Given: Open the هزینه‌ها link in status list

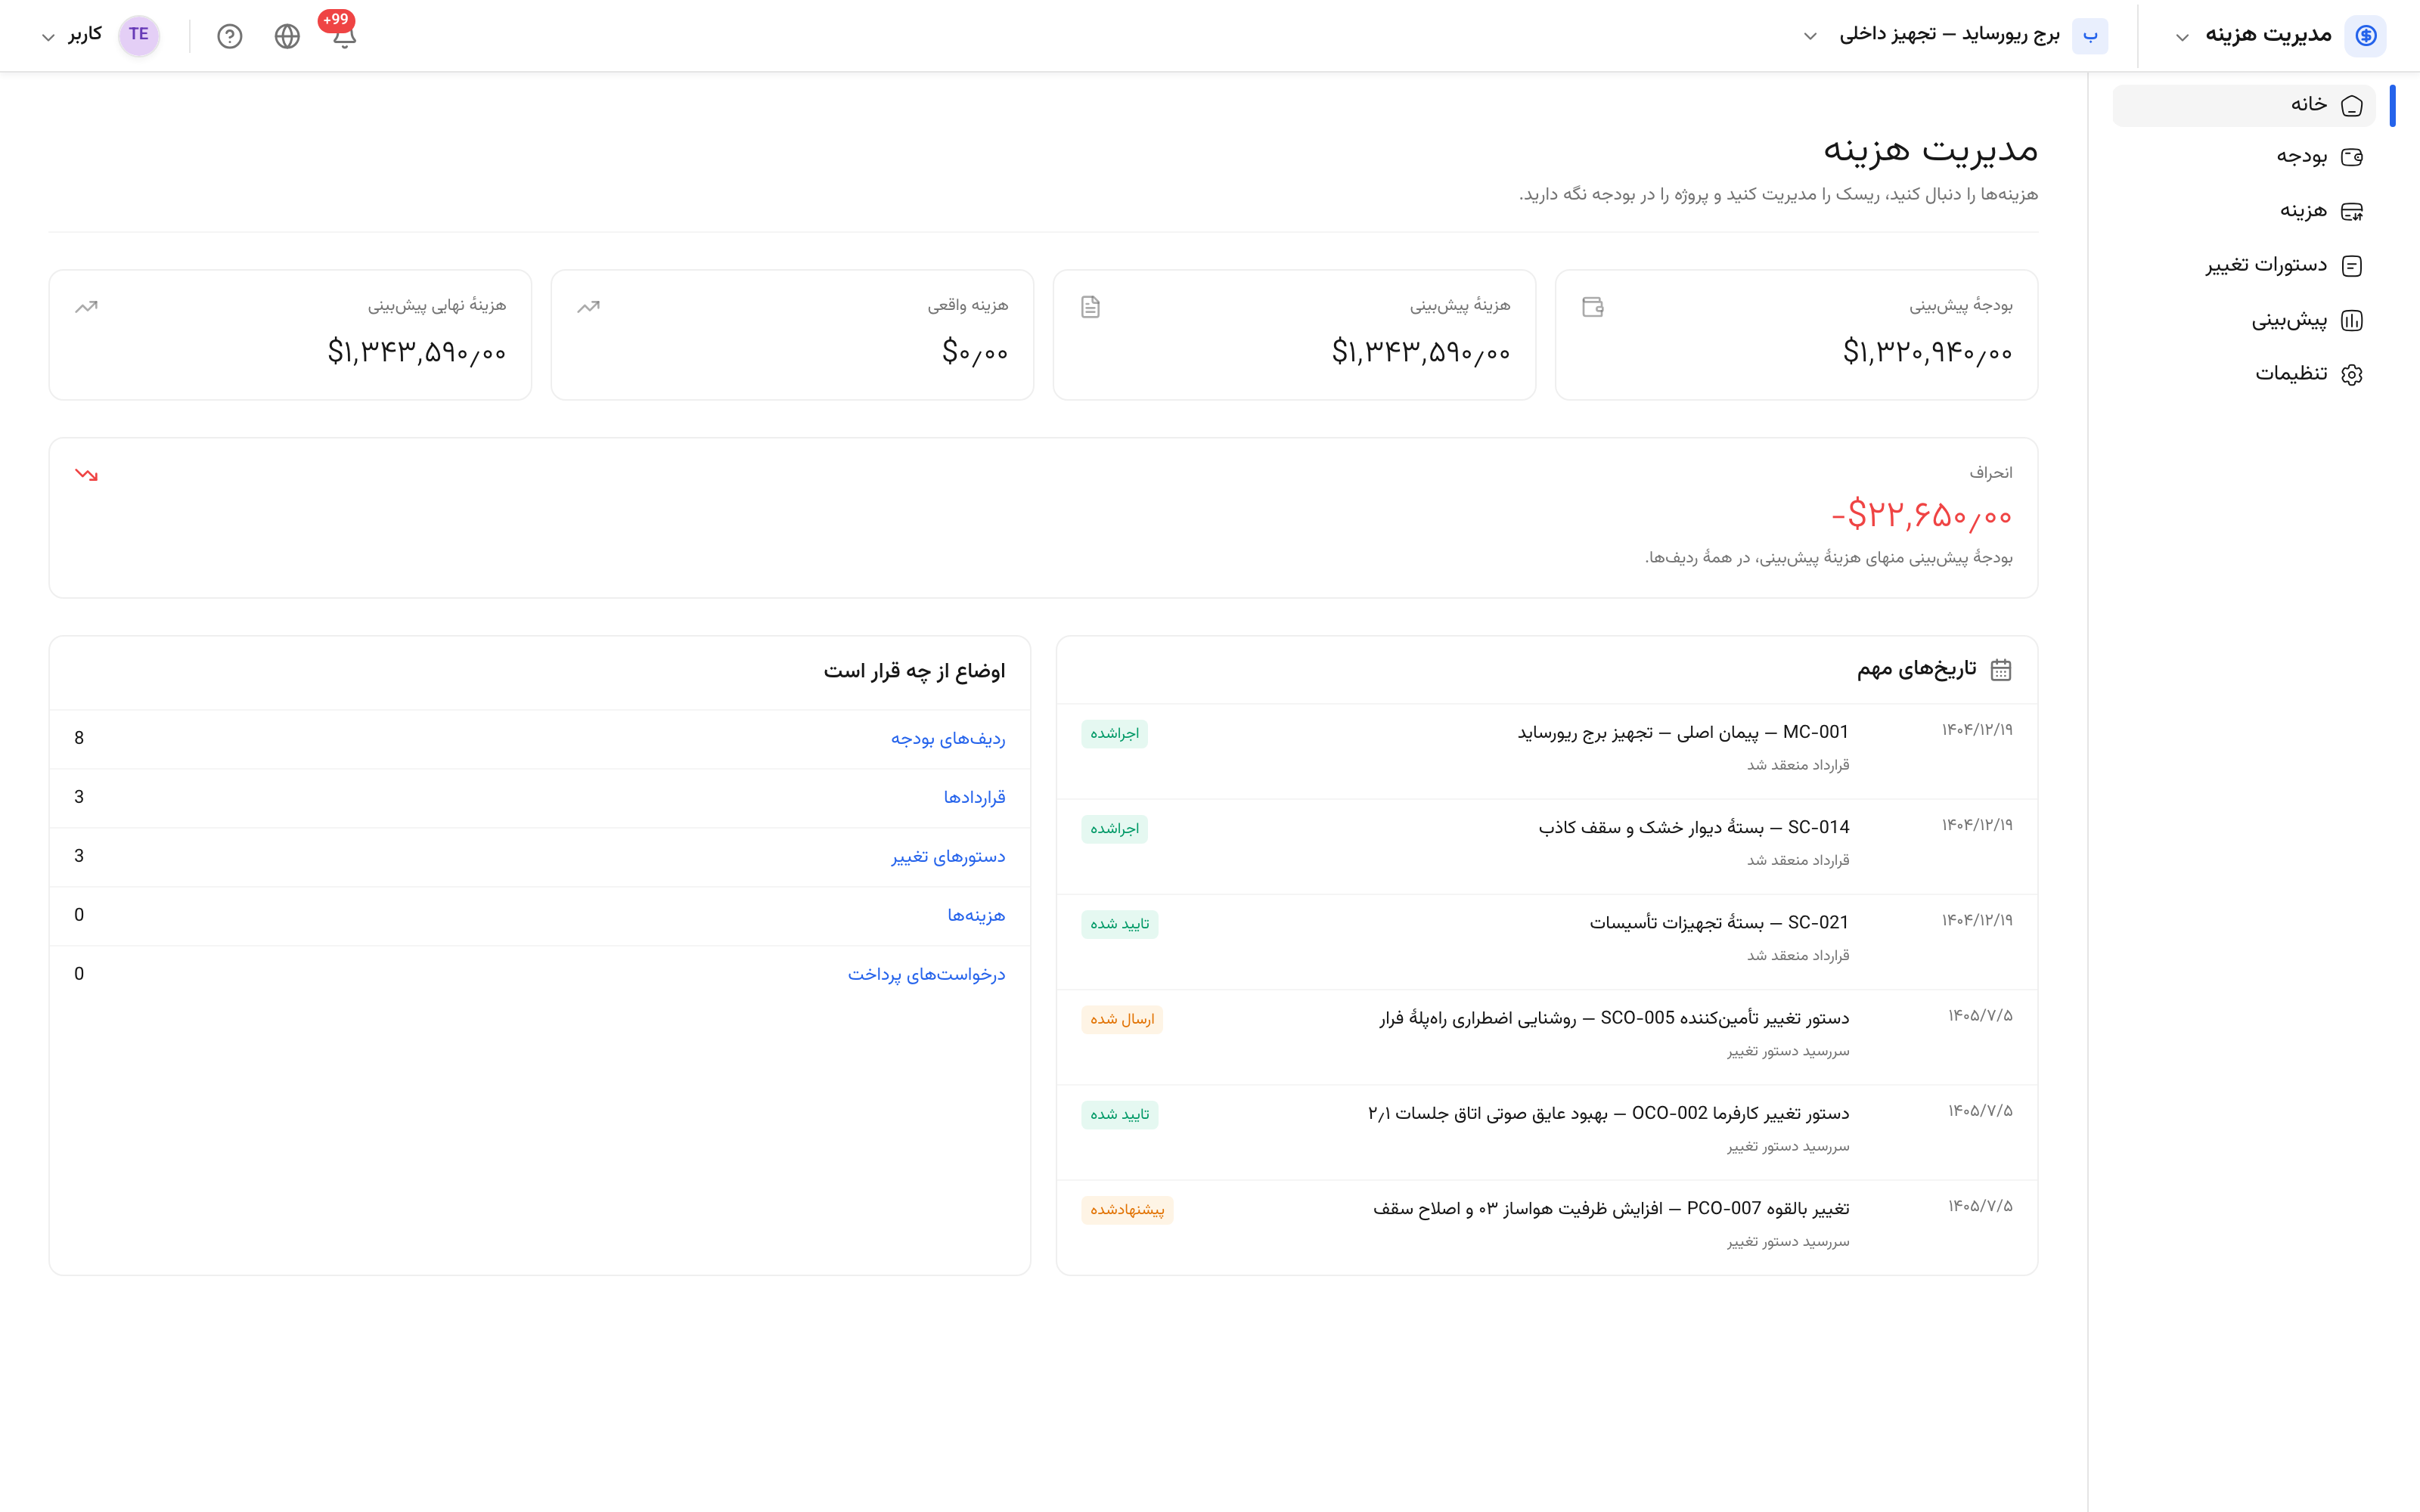Looking at the screenshot, I should (x=976, y=916).
